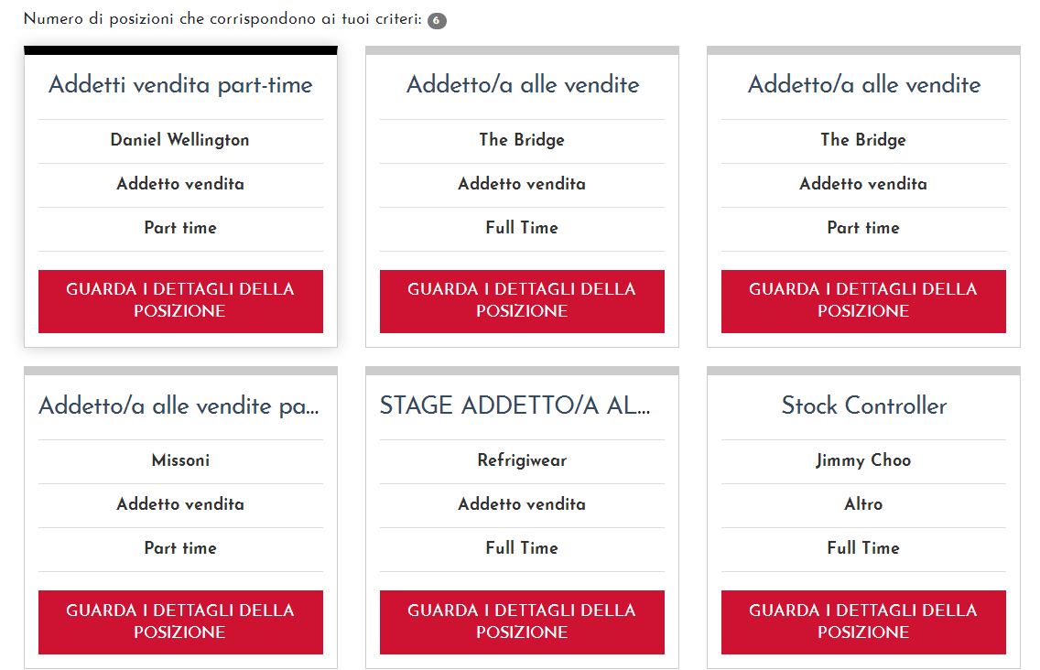
Task: View Missoni position details button
Action: 180,621
